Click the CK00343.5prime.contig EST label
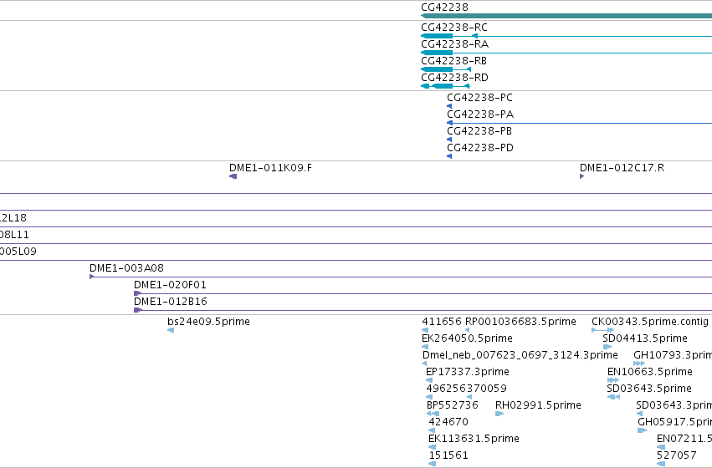 tap(650, 322)
